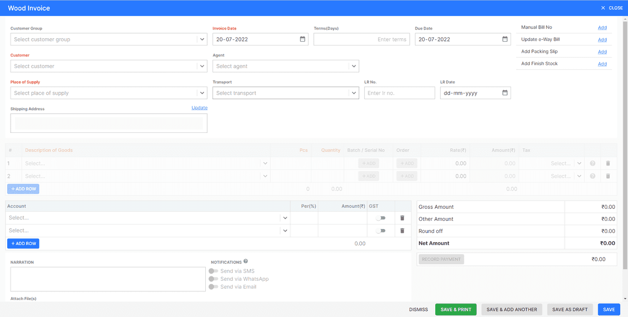Open the Select agent dropdown
The width and height of the screenshot is (628, 317).
point(354,66)
